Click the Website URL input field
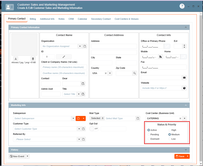Viewport: 203px width, 166px height. [x=161, y=88]
